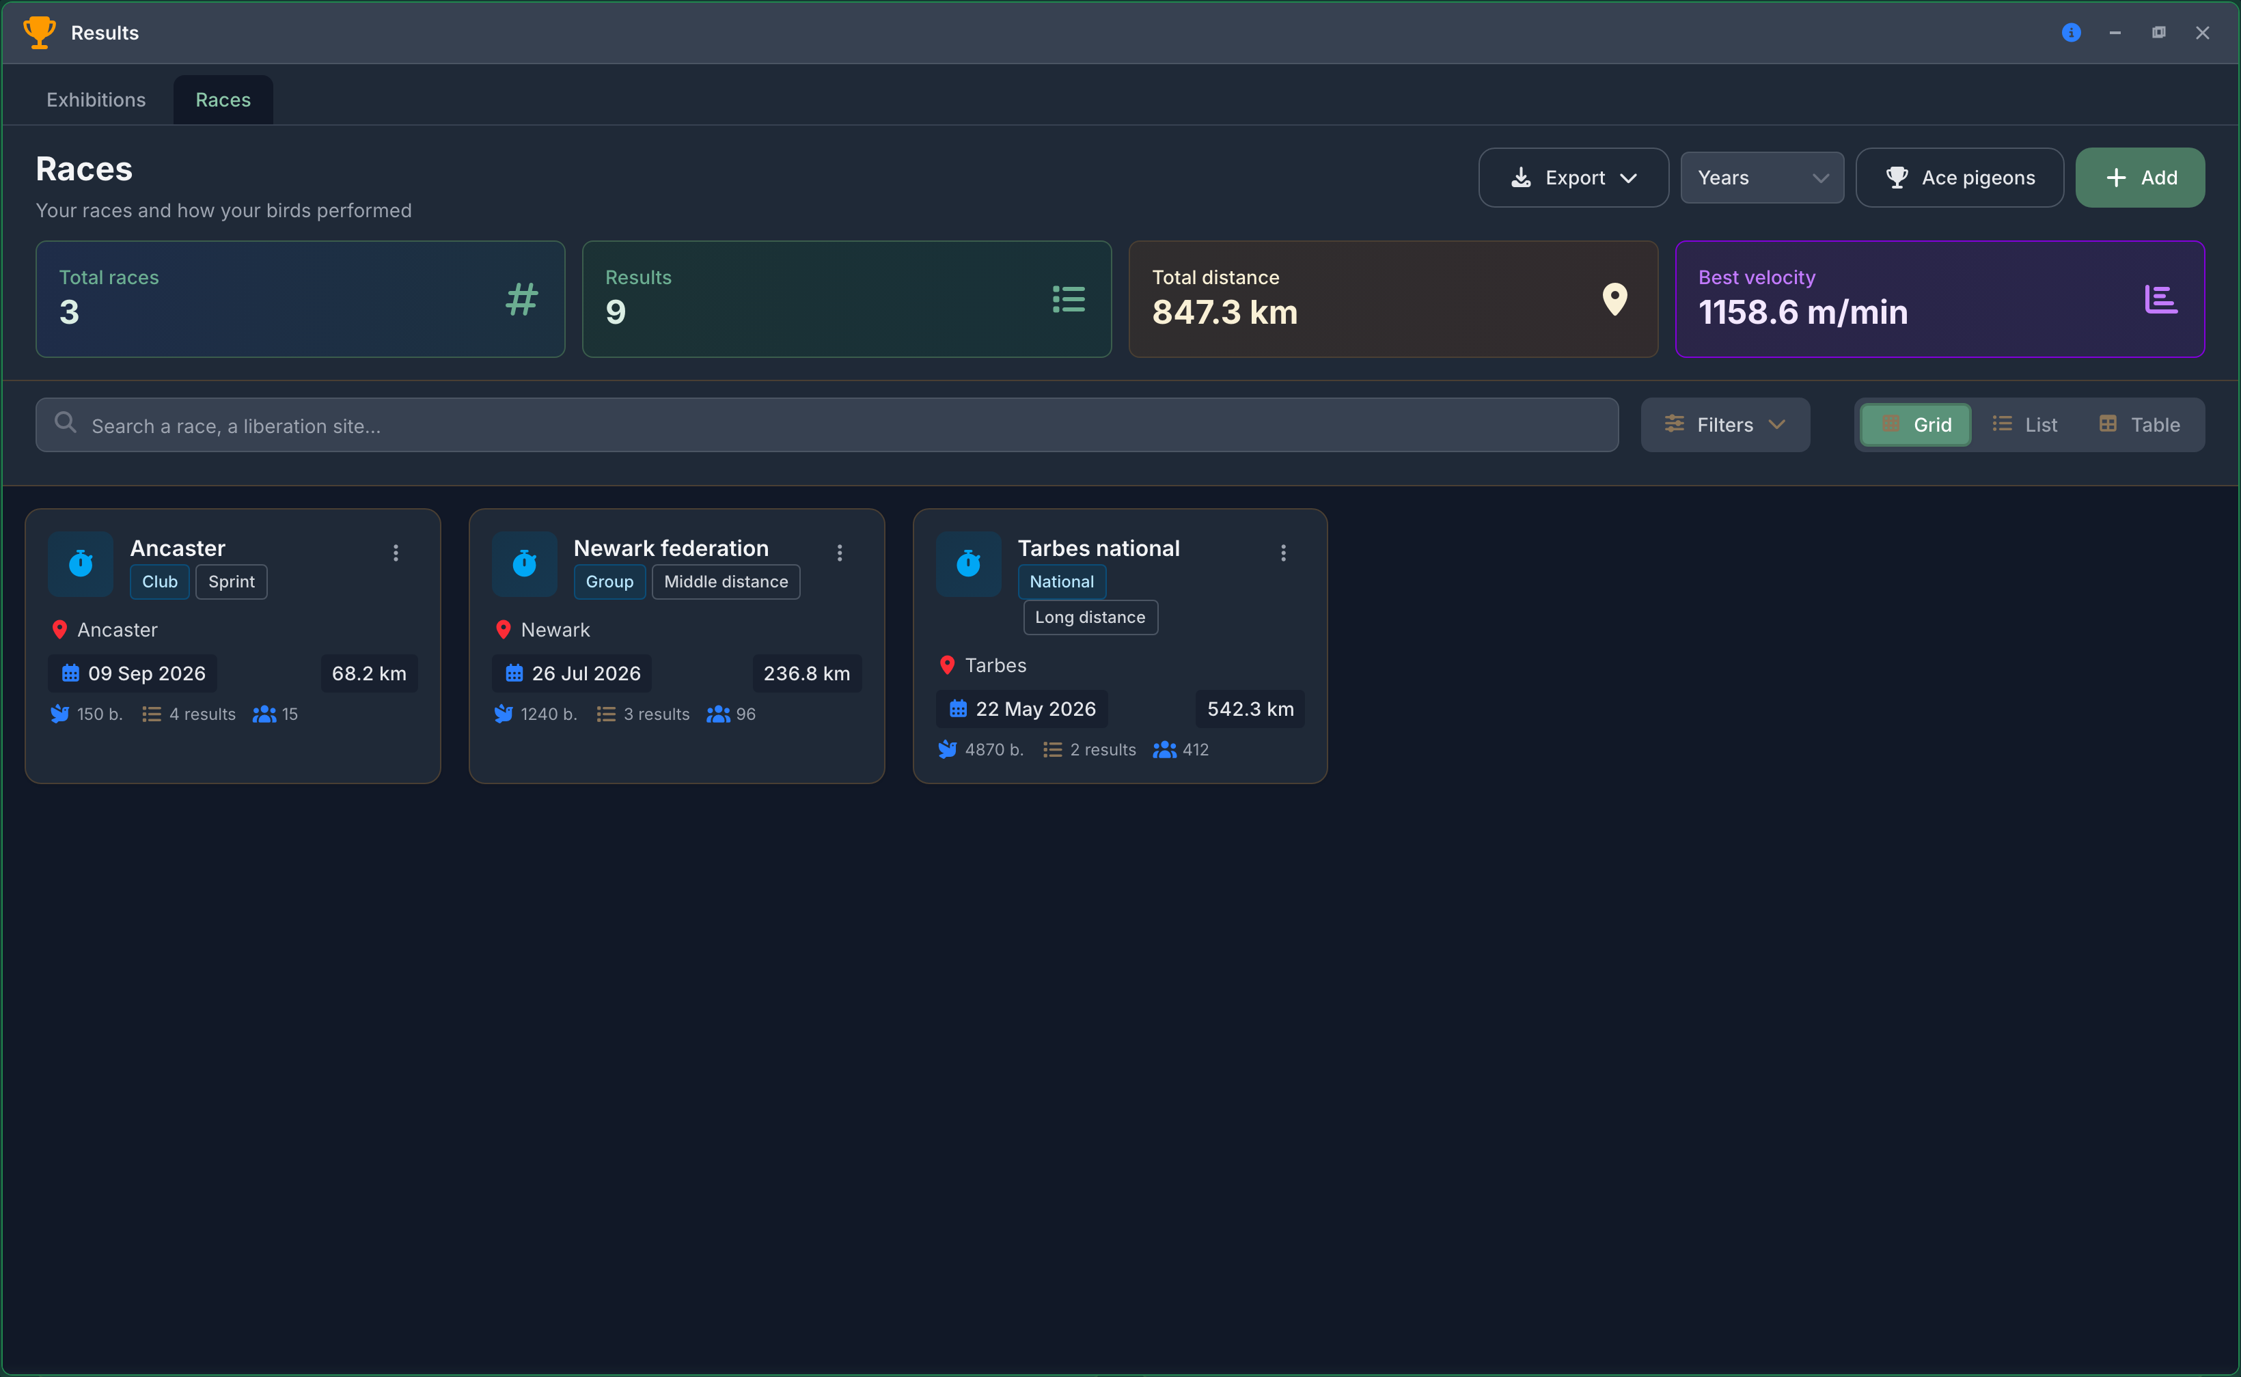Click the map pin icon in Total distance tile

pyautogui.click(x=1614, y=298)
